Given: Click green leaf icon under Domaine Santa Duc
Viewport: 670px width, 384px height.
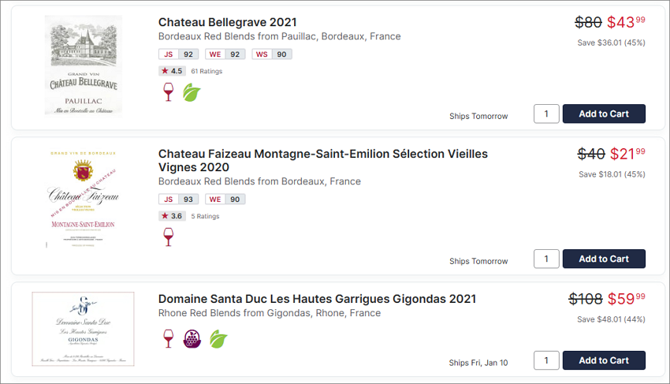Looking at the screenshot, I should pyautogui.click(x=218, y=339).
